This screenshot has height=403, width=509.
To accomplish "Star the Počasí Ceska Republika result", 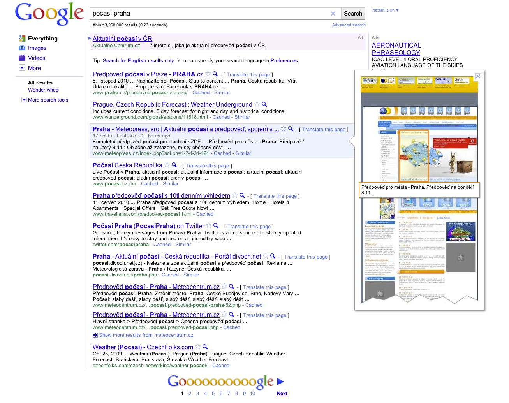I will tap(167, 165).
